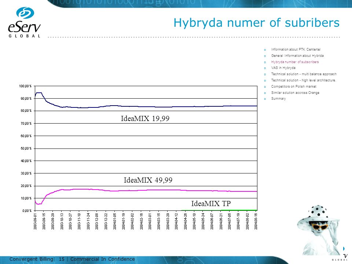
Task: Click the IdeaMIX 19,99 chart label
Action: click(x=145, y=118)
